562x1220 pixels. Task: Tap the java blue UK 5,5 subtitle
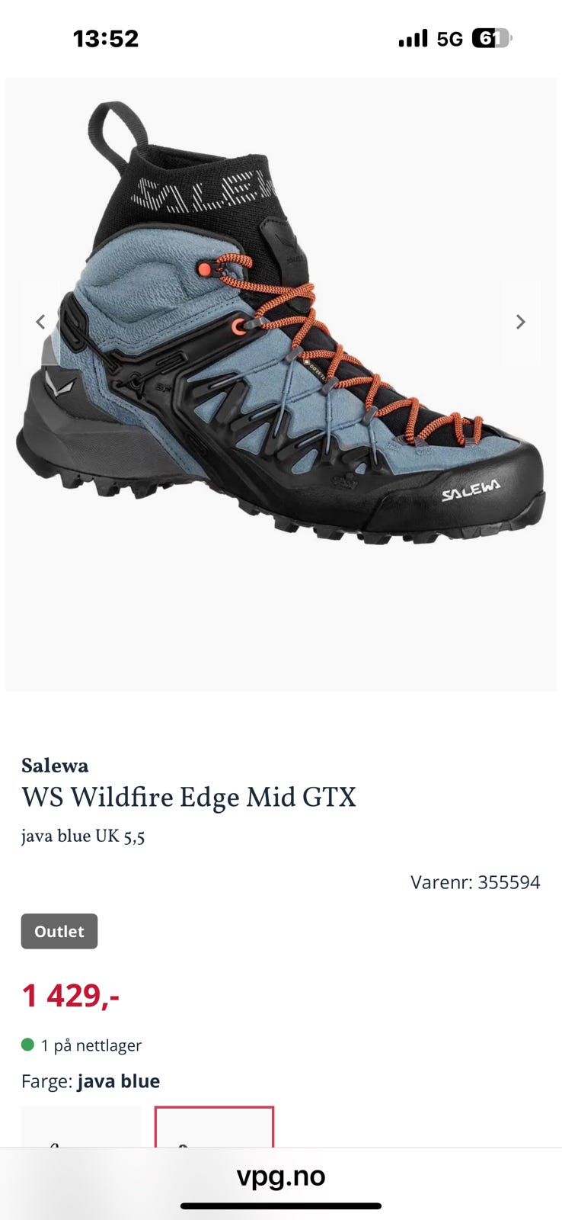[83, 836]
